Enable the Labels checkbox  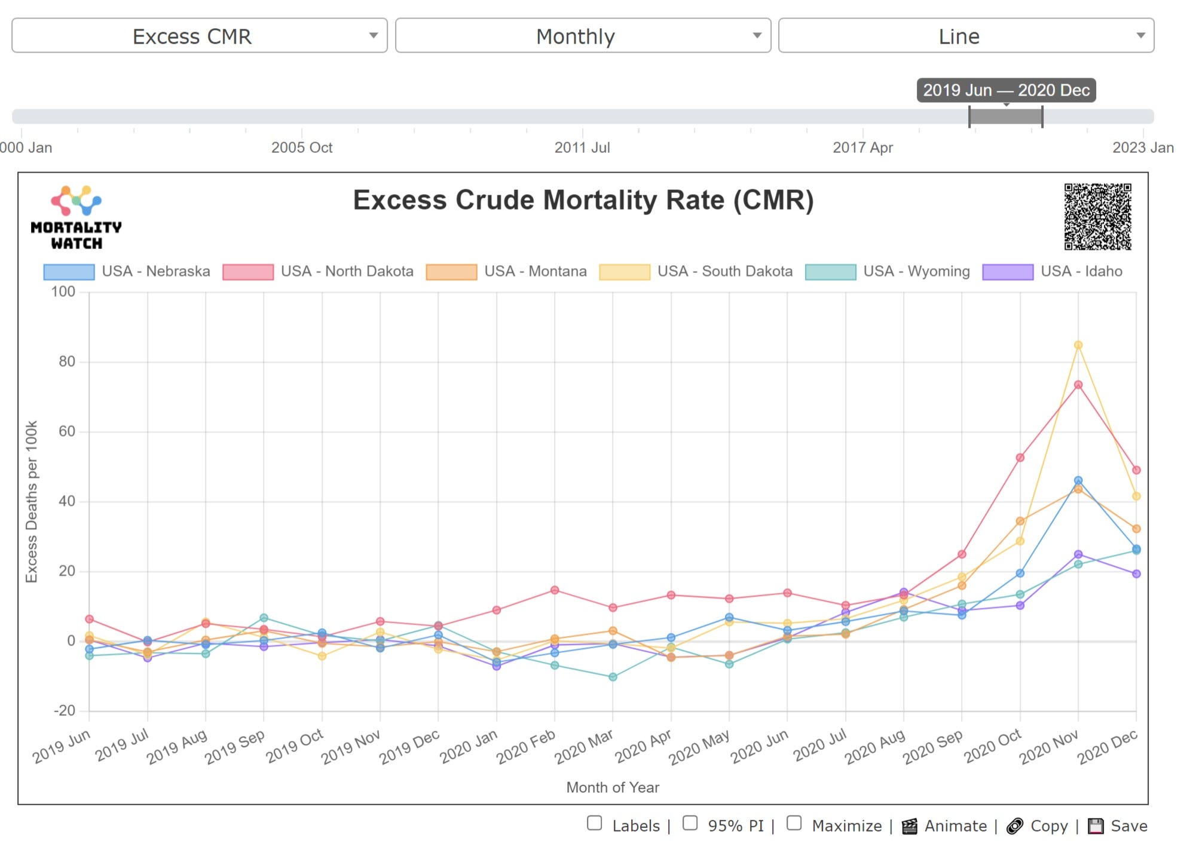point(594,823)
